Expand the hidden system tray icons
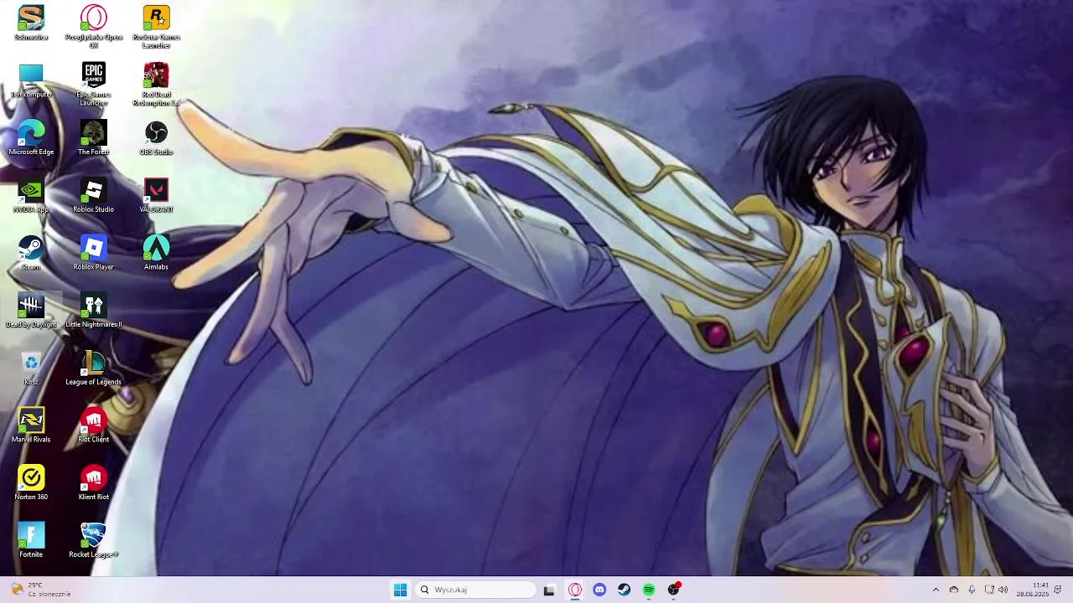1073x603 pixels. pos(936,590)
